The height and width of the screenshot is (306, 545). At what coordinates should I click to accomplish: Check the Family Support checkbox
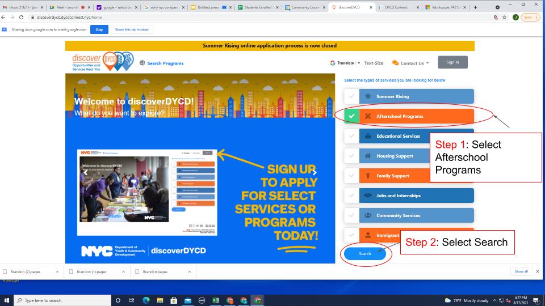(x=351, y=176)
